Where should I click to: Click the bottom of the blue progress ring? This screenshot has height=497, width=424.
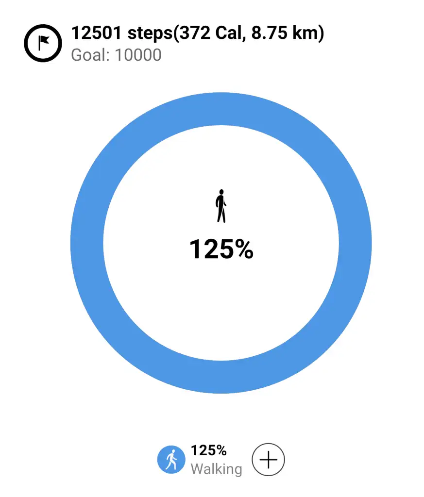point(221,377)
